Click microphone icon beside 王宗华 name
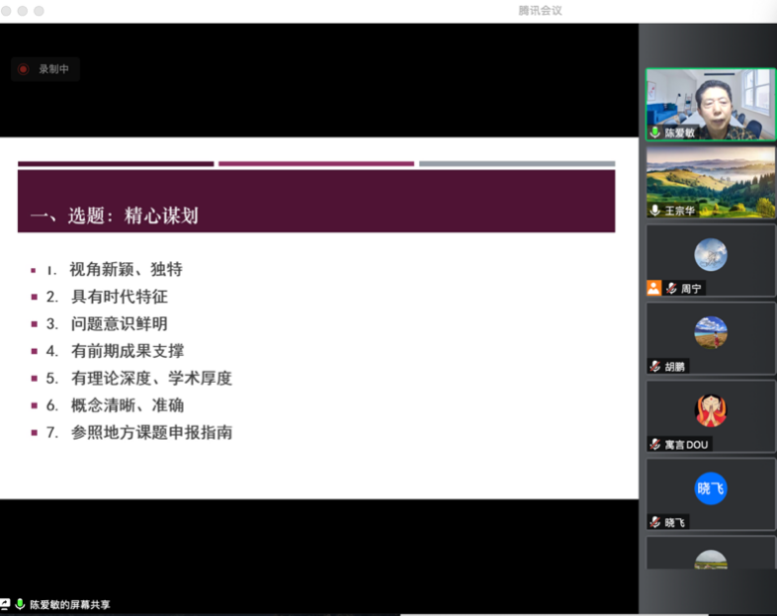 point(655,210)
